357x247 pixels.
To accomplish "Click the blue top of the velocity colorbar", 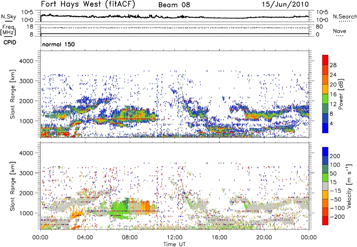I will click(325, 152).
